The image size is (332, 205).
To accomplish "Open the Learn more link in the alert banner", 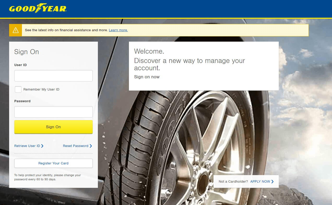I will pos(118,30).
